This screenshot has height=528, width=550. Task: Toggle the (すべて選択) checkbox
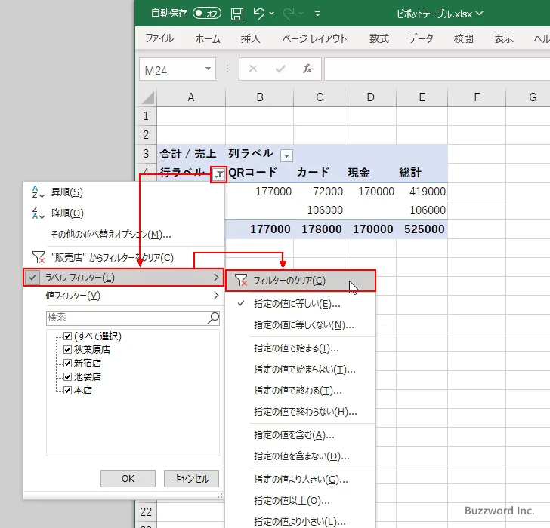pos(68,336)
